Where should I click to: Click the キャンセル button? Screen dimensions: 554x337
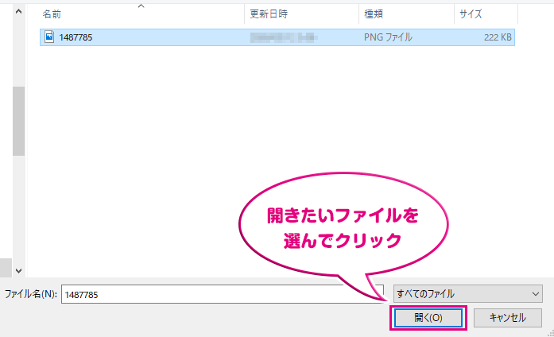(x=507, y=318)
